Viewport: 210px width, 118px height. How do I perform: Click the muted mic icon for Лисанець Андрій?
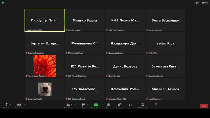26,99
